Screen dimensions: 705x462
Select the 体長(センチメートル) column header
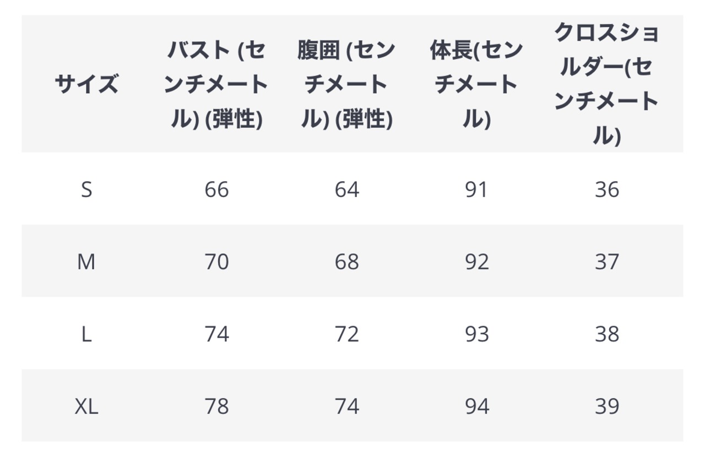(476, 85)
